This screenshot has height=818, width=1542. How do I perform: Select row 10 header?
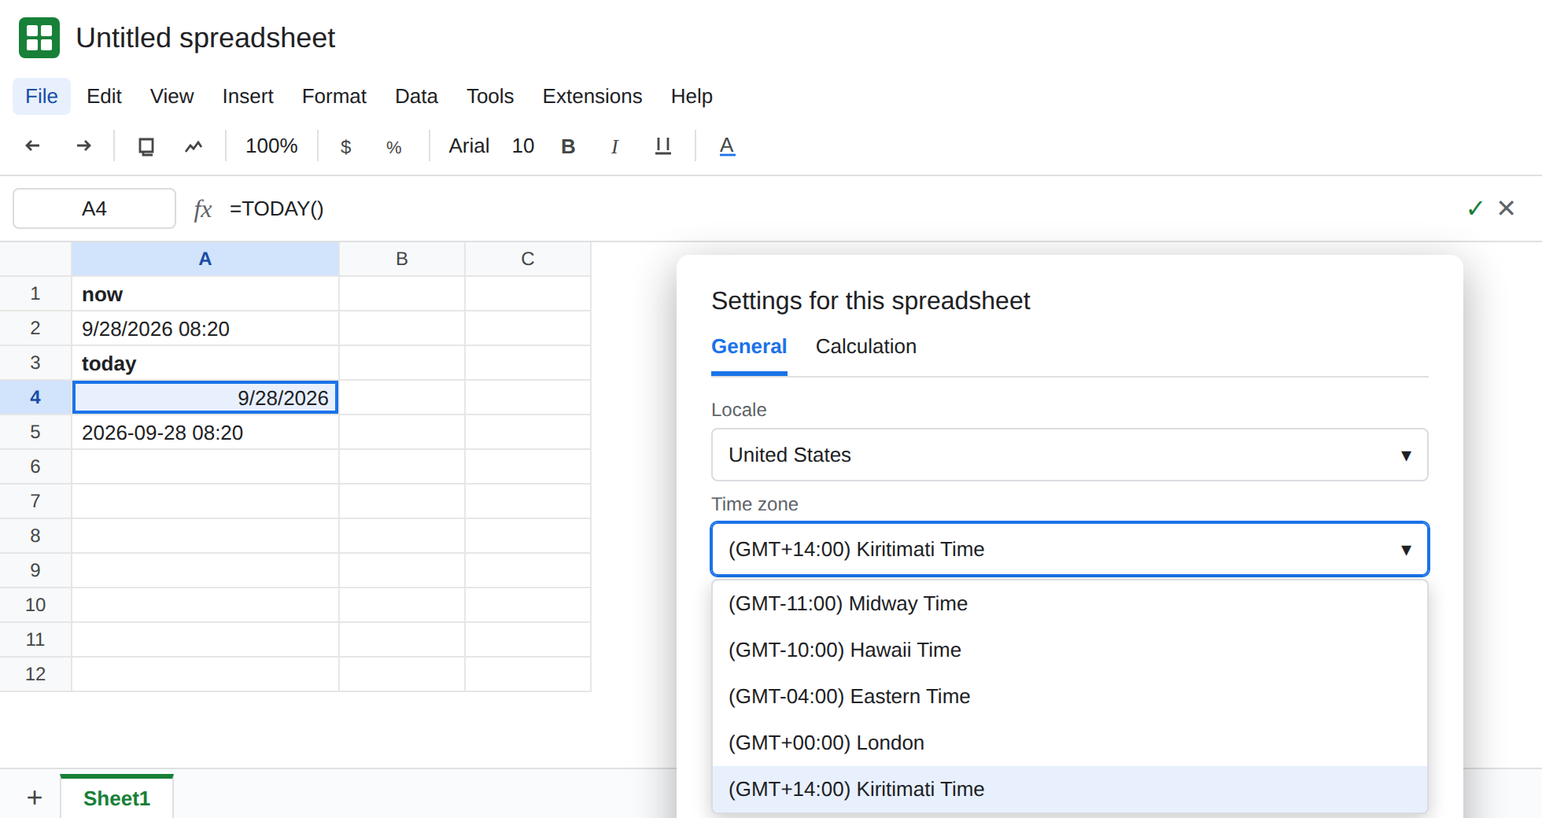click(x=35, y=606)
